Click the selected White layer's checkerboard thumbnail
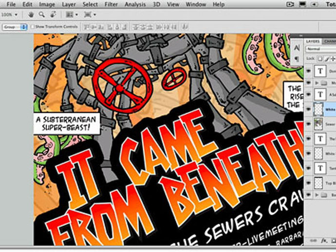Viewport: 336px width, 252px height. [x=318, y=109]
